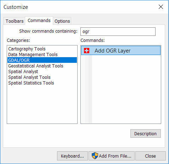This screenshot has width=169, height=164.
Task: Select the GDAL/OGR category
Action: point(42,60)
